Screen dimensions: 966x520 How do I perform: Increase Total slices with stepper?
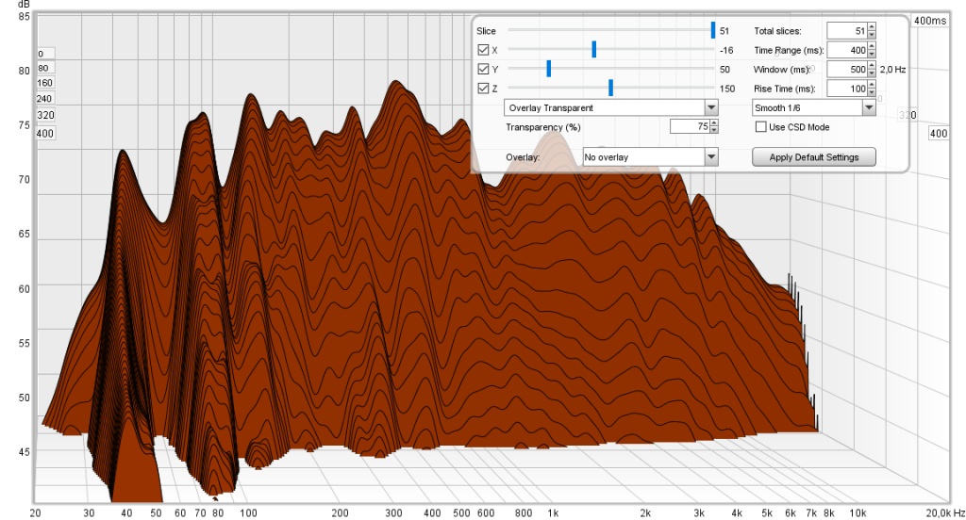click(x=872, y=27)
